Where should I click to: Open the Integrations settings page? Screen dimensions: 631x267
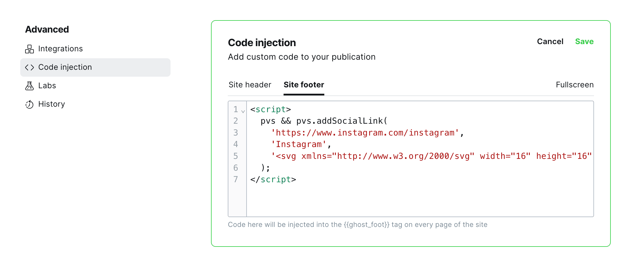click(x=60, y=49)
